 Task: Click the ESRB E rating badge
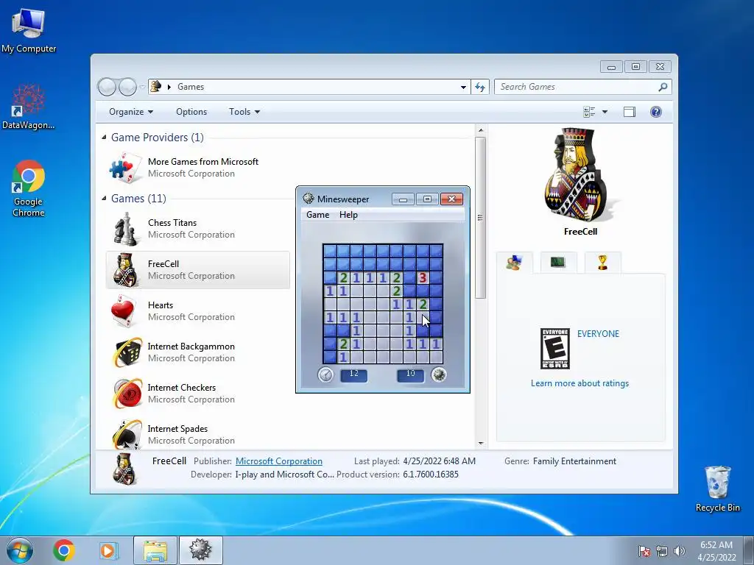[x=555, y=349]
